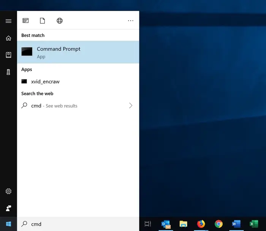Open search Settings gear icon
Image resolution: width=266 pixels, height=231 pixels.
coord(8,191)
